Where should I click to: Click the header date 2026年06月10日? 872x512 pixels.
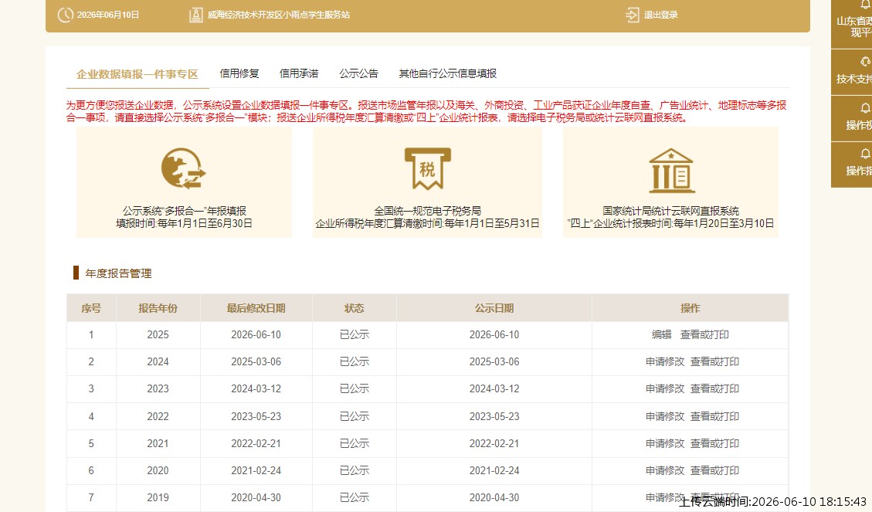pyautogui.click(x=108, y=15)
